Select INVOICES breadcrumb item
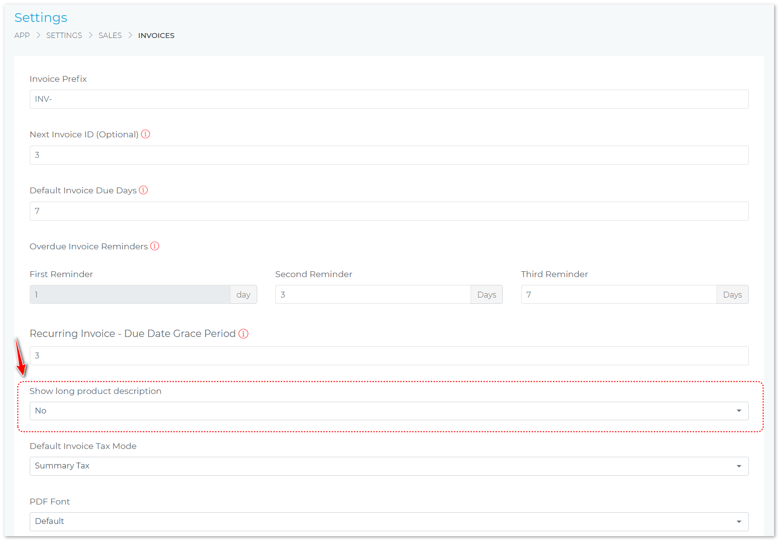Screen dimensions: 779x541 156,36
